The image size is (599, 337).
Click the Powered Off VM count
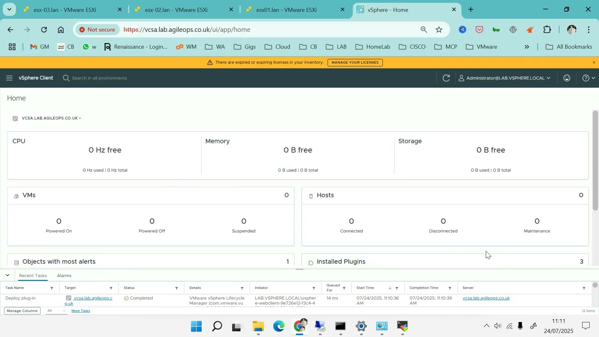152,221
